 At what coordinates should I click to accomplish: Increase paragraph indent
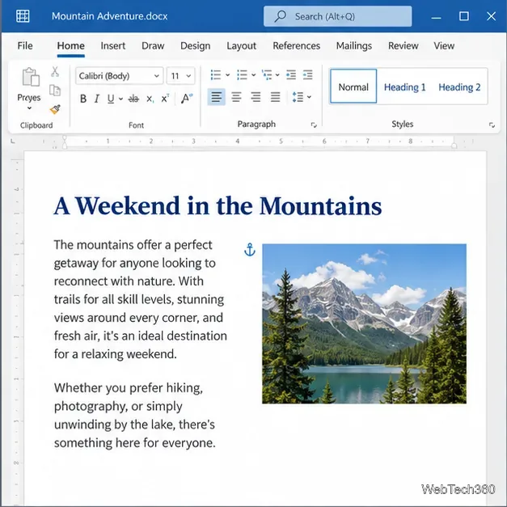click(307, 75)
